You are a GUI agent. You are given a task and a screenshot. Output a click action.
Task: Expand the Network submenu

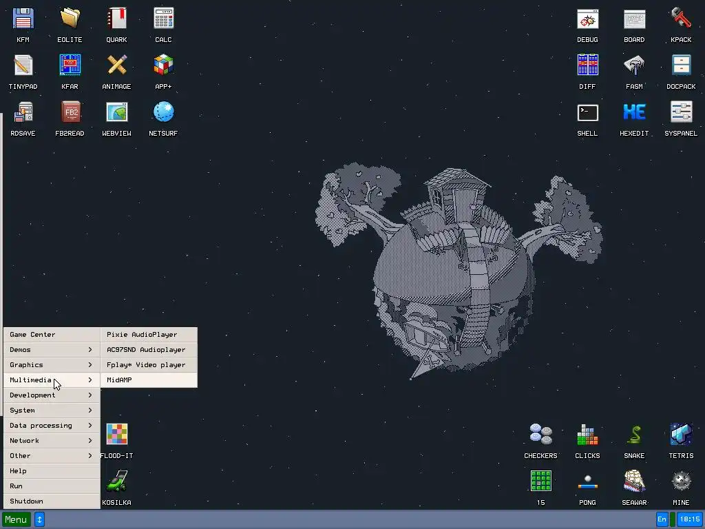pos(52,440)
